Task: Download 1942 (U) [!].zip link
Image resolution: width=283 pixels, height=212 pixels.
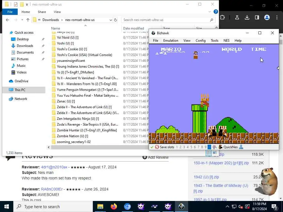Action: click(206, 177)
